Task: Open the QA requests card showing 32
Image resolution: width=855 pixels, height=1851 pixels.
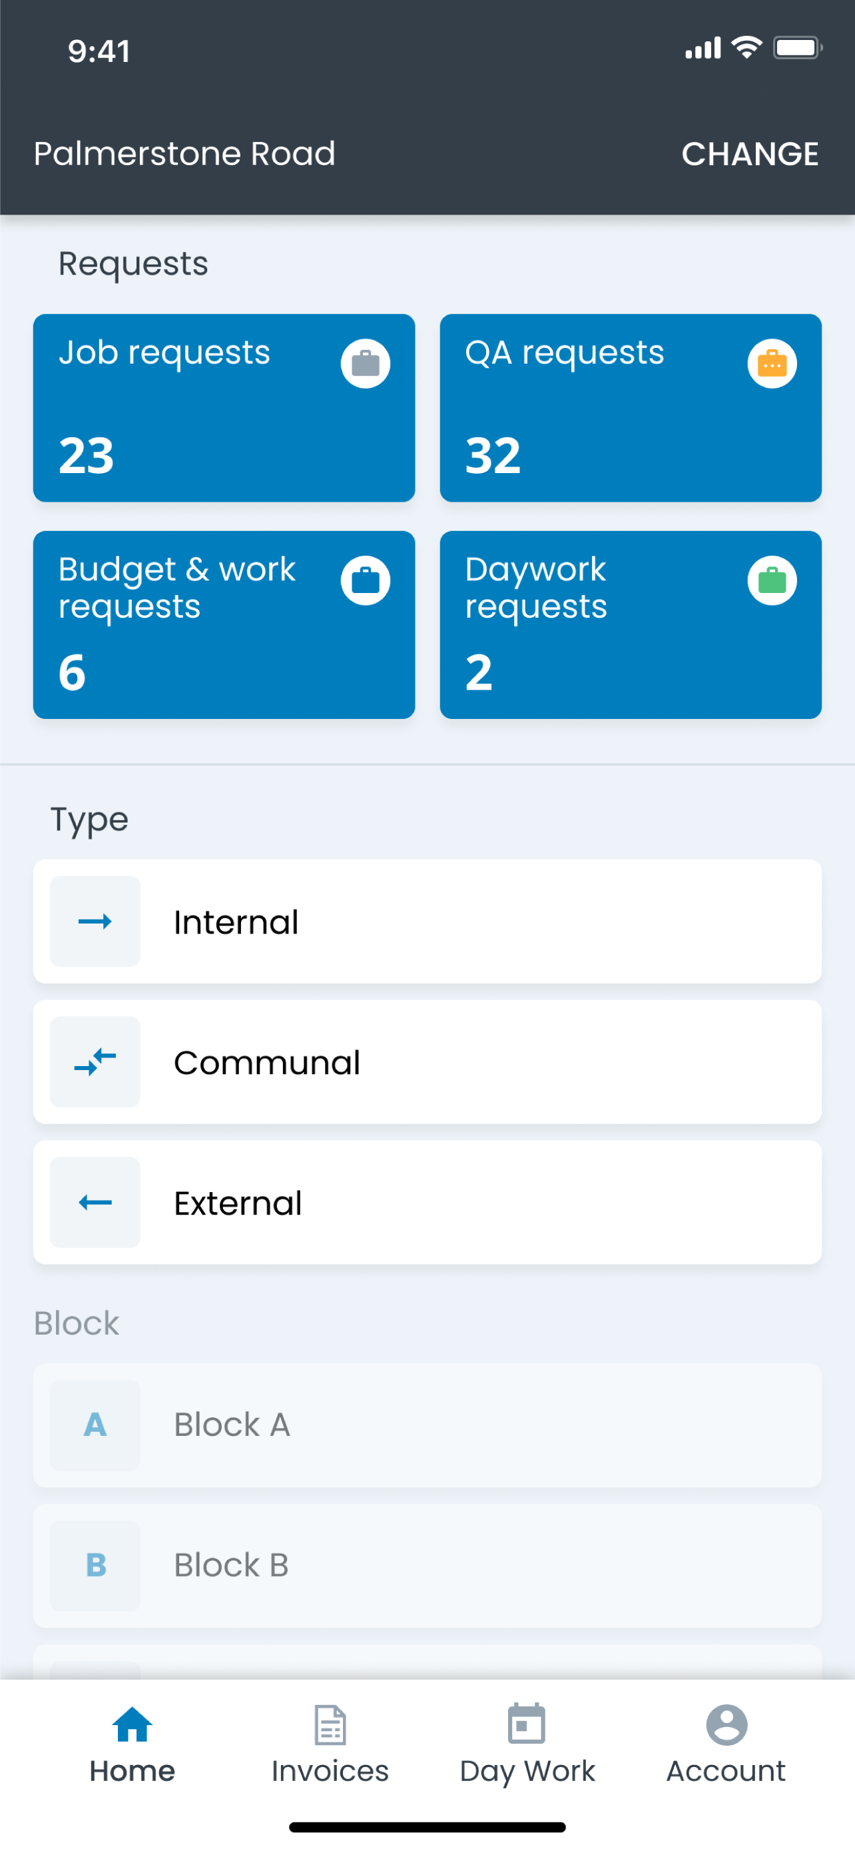Action: 631,408
